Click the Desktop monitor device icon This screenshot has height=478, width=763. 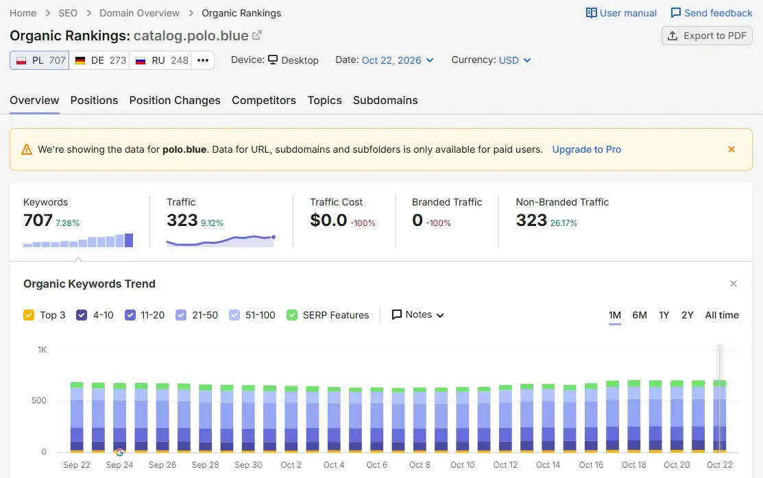tap(273, 60)
